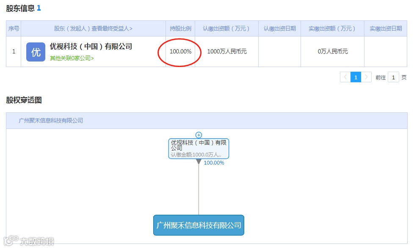Select page 1 in pagination

[356, 77]
